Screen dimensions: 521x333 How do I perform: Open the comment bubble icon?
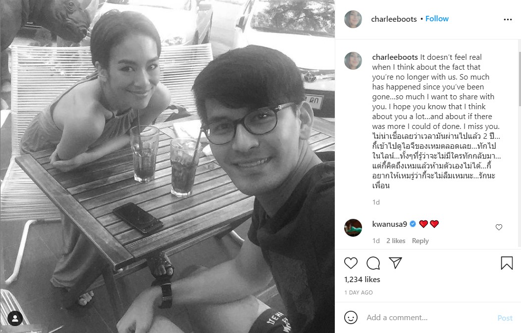[x=373, y=263]
